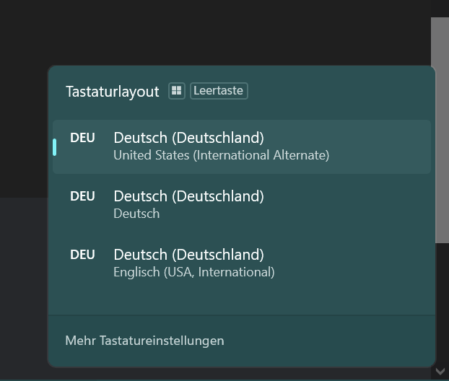Screen dimensions: 449x381
Task: Click the dark area above the flyout
Action: (215, 32)
